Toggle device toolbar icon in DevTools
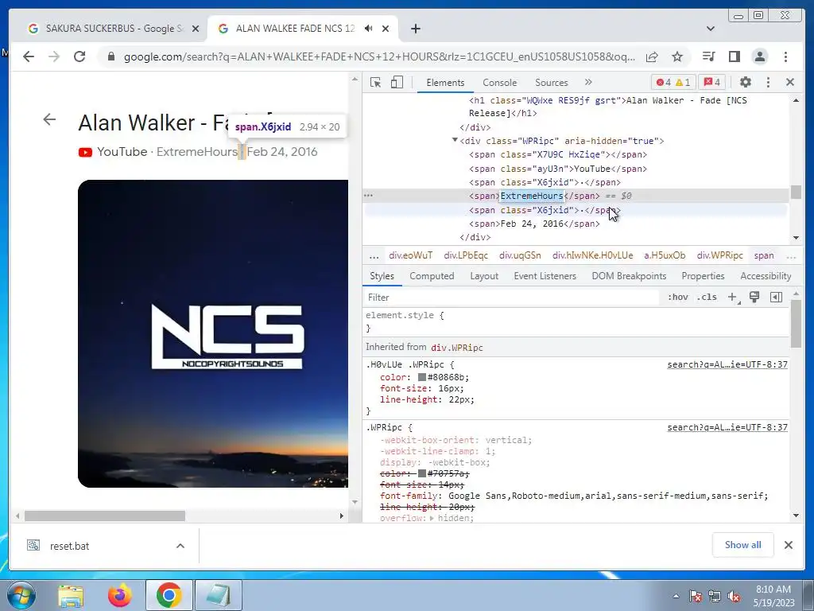The width and height of the screenshot is (814, 611). (x=397, y=82)
